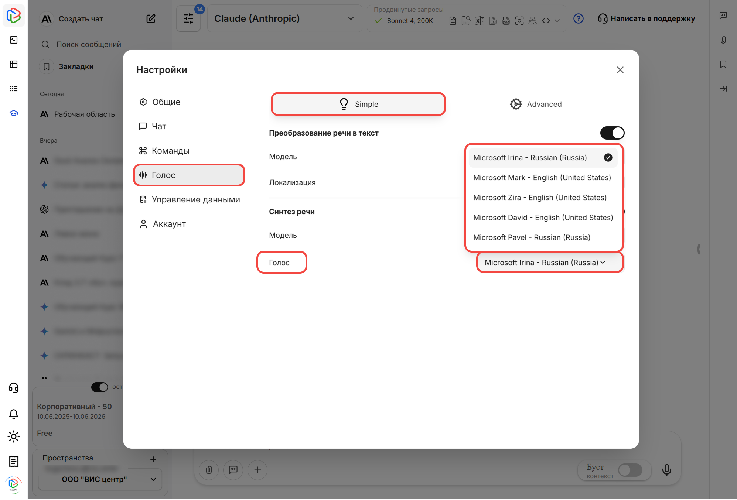The height and width of the screenshot is (500, 737).
Task: Expand the ООО "ВИС центр" space dropdown
Action: [100, 479]
